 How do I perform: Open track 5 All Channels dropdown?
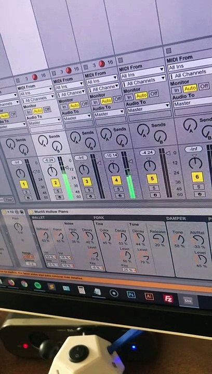143,82
